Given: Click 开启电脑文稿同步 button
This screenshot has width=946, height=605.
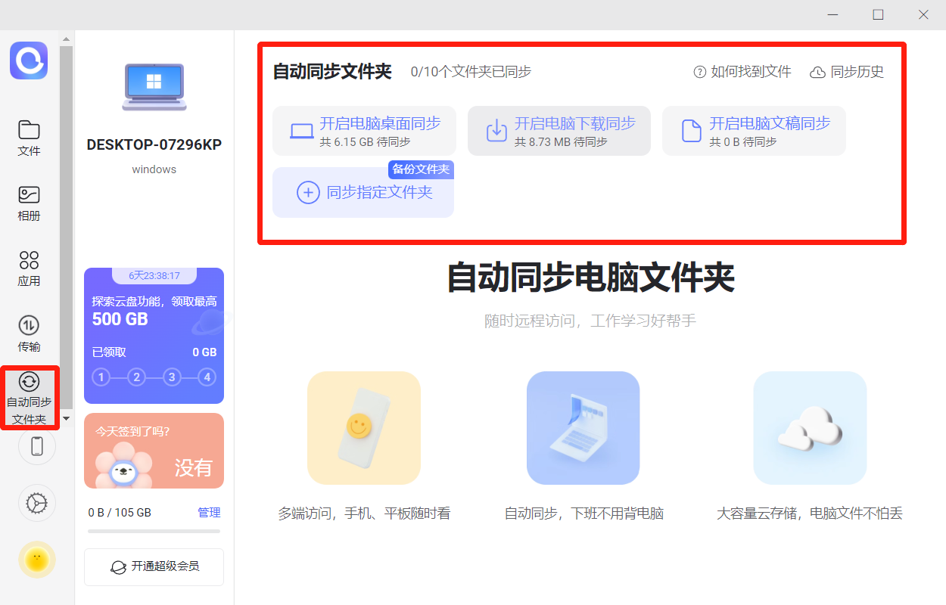Looking at the screenshot, I should (754, 131).
